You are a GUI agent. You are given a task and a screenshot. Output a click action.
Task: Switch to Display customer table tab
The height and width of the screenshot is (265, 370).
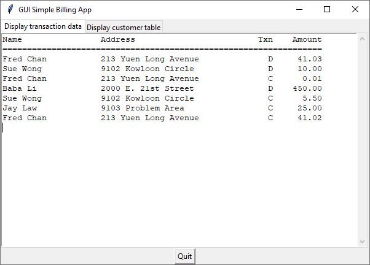pos(124,28)
